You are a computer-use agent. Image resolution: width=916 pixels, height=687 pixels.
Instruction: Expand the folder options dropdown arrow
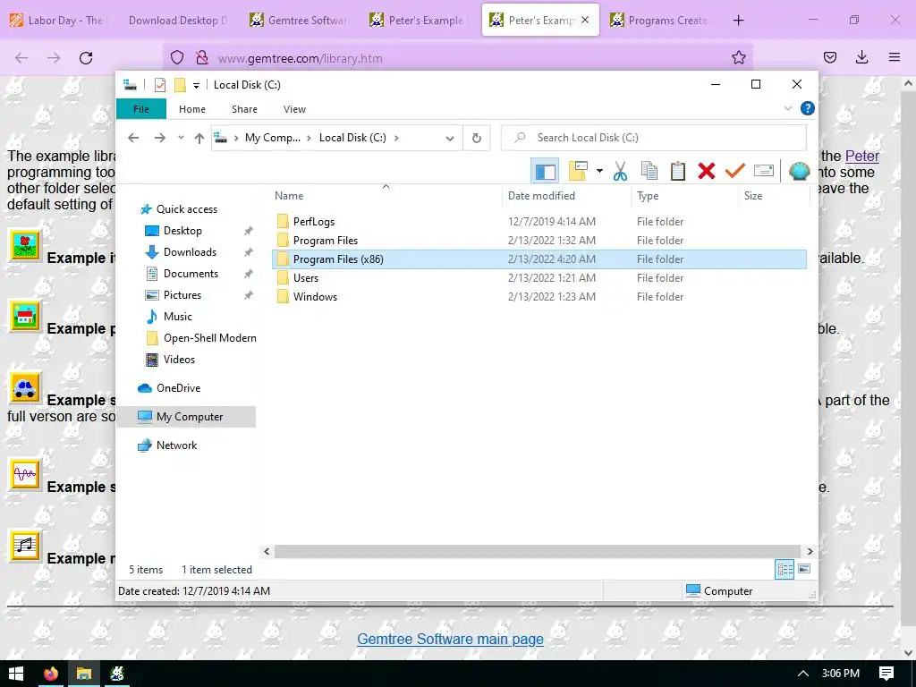point(599,171)
